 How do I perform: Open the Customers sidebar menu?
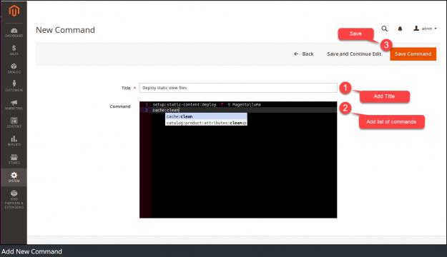point(14,86)
